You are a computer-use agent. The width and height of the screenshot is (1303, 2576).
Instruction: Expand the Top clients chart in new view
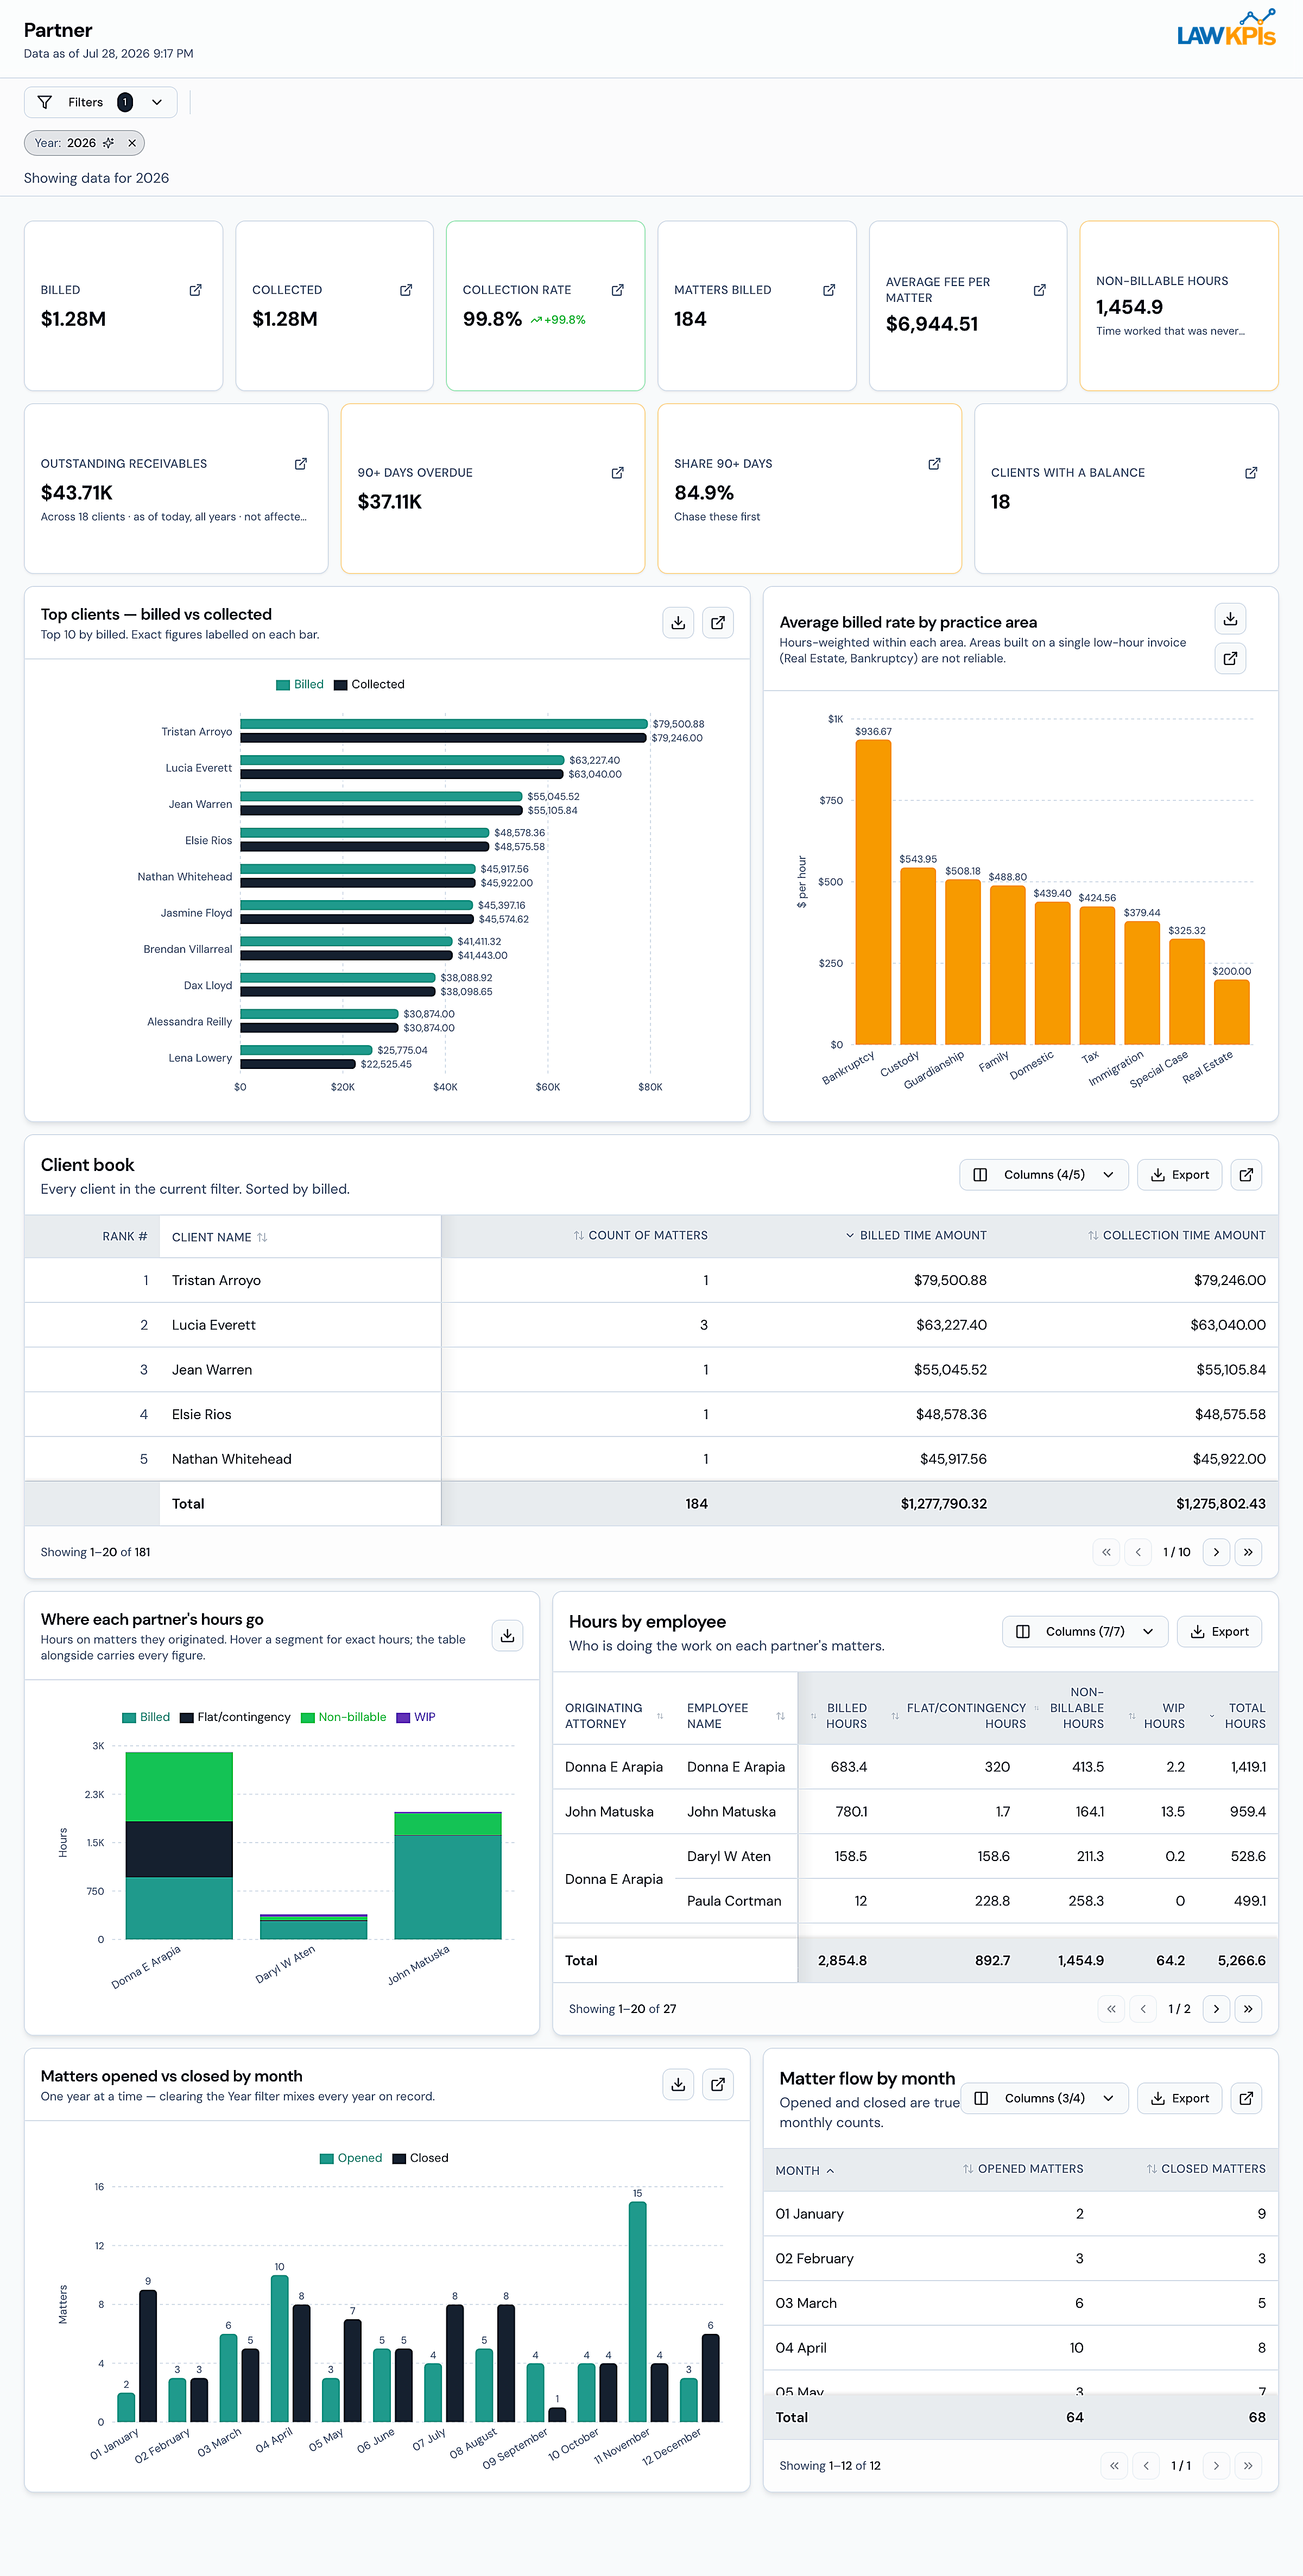(718, 623)
